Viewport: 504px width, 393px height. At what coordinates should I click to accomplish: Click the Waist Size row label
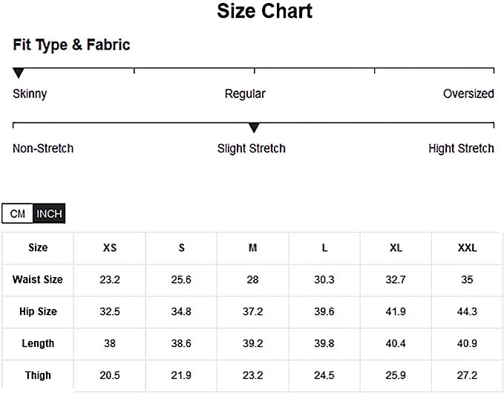[x=38, y=280]
